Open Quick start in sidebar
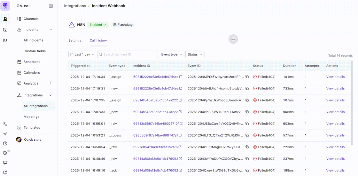The height and width of the screenshot is (176, 358). point(32,140)
